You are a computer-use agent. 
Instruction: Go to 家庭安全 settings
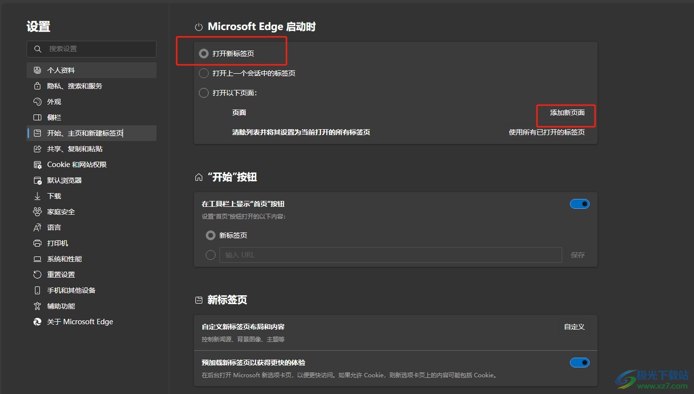tap(92, 212)
